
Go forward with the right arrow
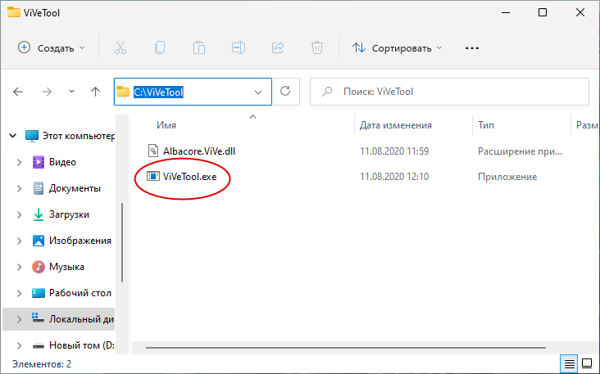47,92
